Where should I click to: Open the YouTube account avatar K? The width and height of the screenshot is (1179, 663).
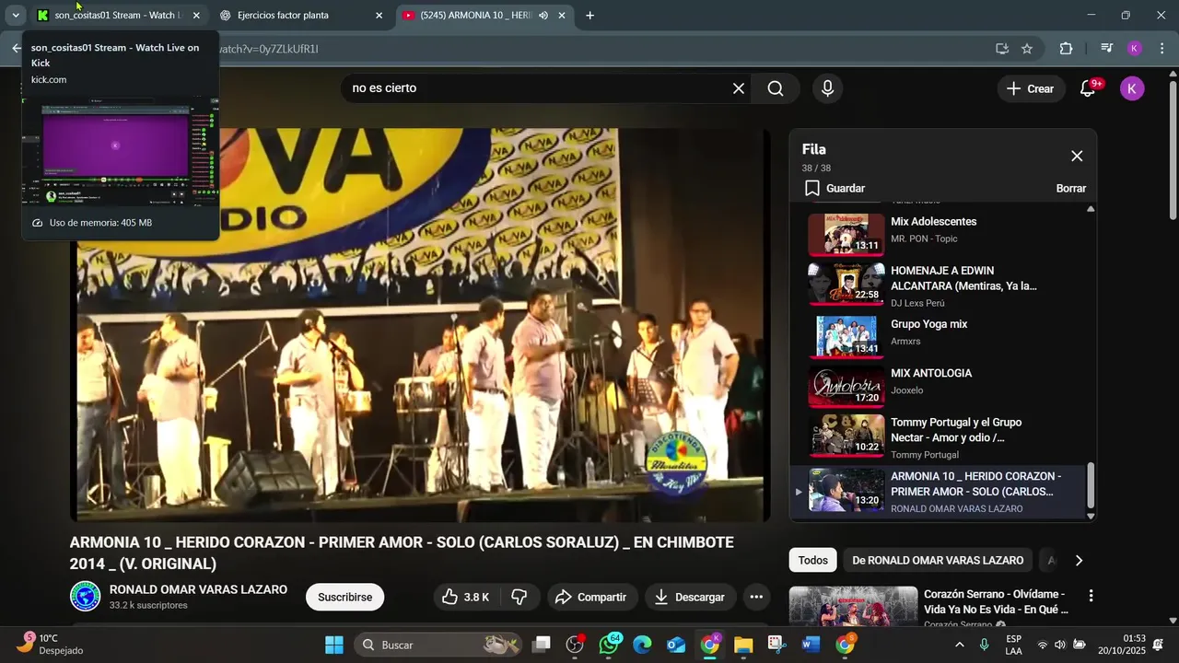1132,88
